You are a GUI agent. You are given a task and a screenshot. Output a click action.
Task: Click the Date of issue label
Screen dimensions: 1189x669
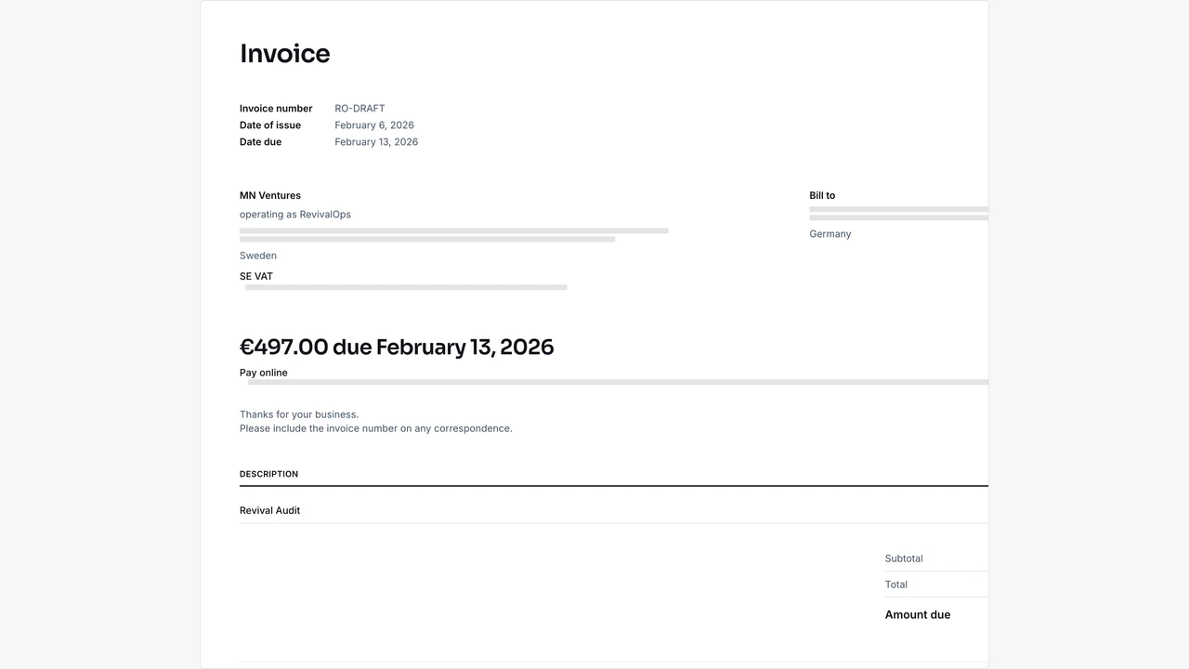[x=270, y=125]
